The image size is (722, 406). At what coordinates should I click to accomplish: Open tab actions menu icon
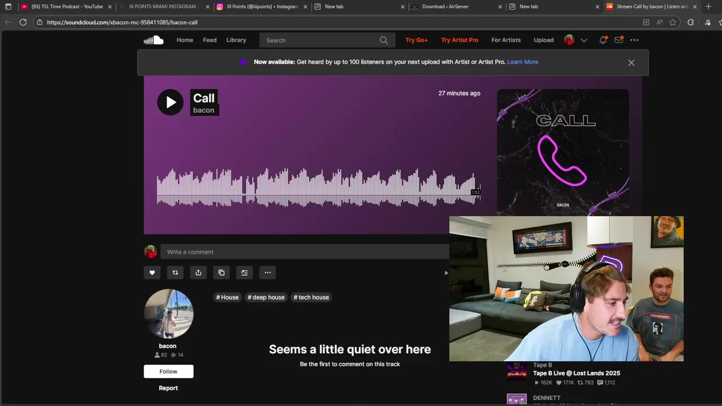[8, 7]
